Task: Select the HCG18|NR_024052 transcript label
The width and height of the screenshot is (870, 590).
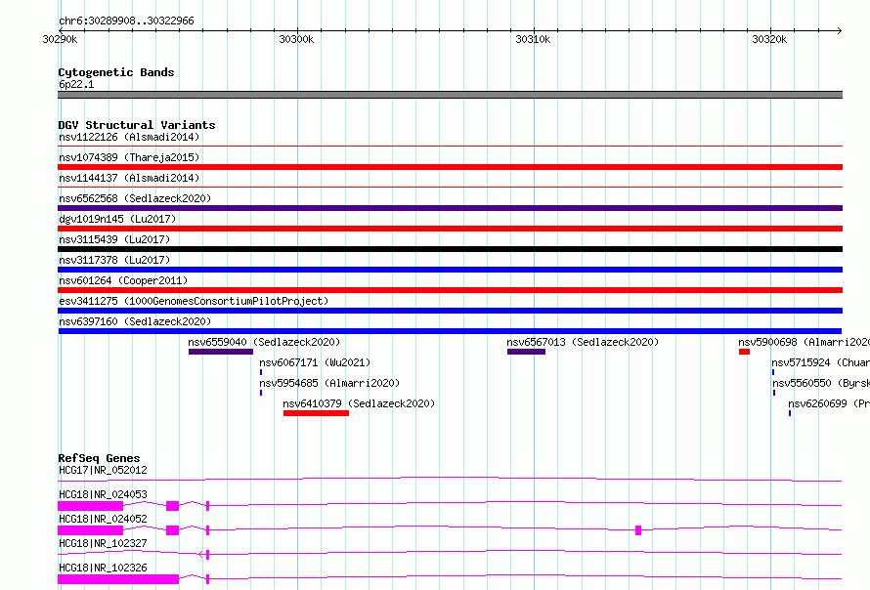Action: coord(103,519)
